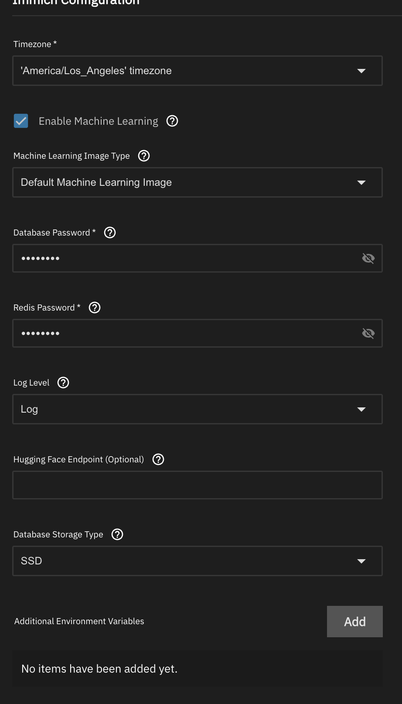Open the Log Level dropdown

[x=197, y=409]
